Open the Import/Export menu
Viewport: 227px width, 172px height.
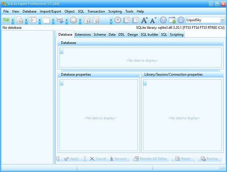(50, 11)
